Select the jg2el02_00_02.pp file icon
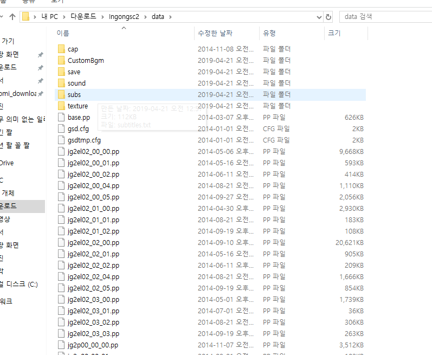The width and height of the screenshot is (432, 355). [61, 175]
